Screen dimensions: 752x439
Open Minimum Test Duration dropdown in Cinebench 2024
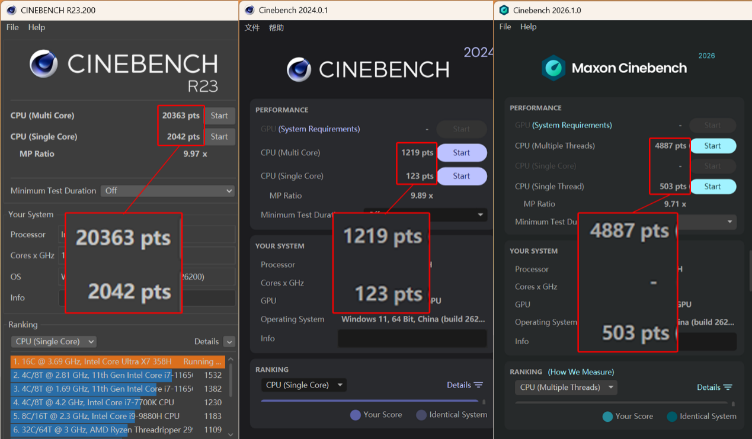425,214
